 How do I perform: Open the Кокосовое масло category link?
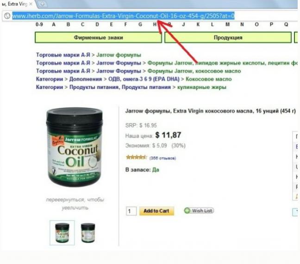click(208, 79)
